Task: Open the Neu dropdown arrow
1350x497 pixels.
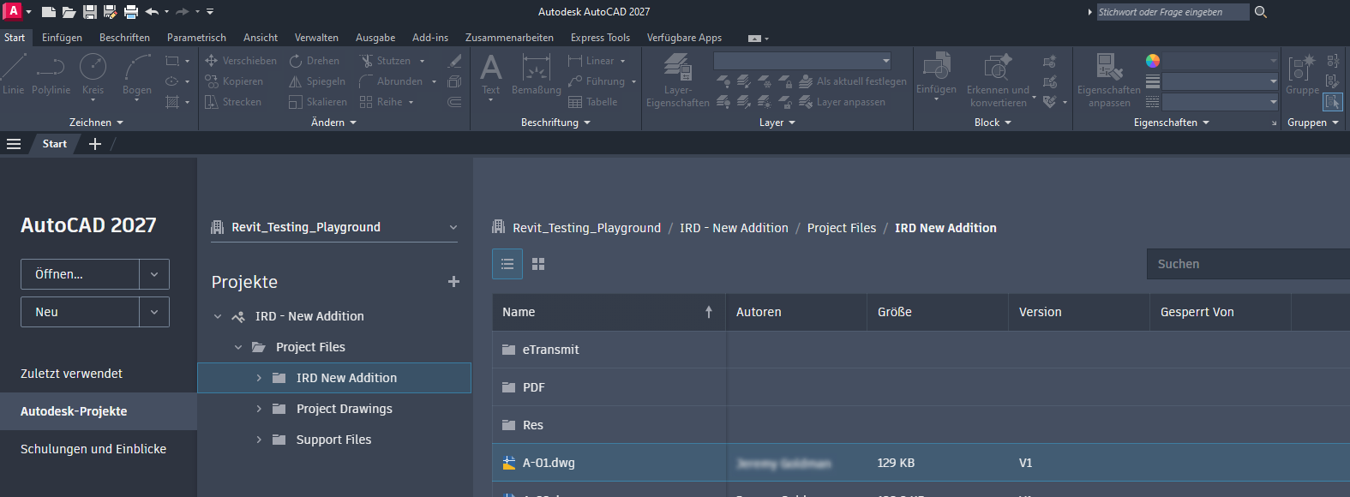Action: [x=154, y=312]
